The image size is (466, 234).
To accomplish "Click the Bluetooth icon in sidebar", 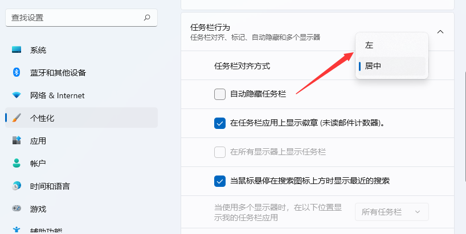I will (17, 73).
